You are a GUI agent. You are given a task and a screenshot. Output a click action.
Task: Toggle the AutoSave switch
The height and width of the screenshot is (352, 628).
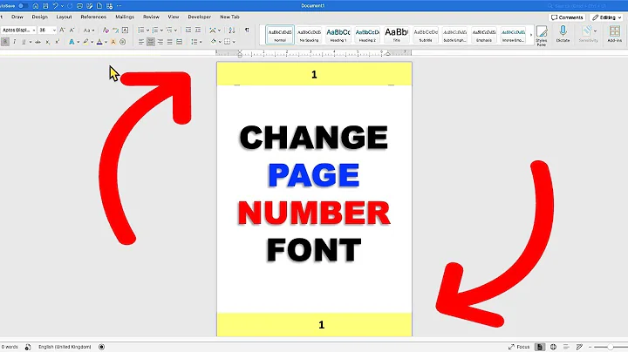coord(23,6)
